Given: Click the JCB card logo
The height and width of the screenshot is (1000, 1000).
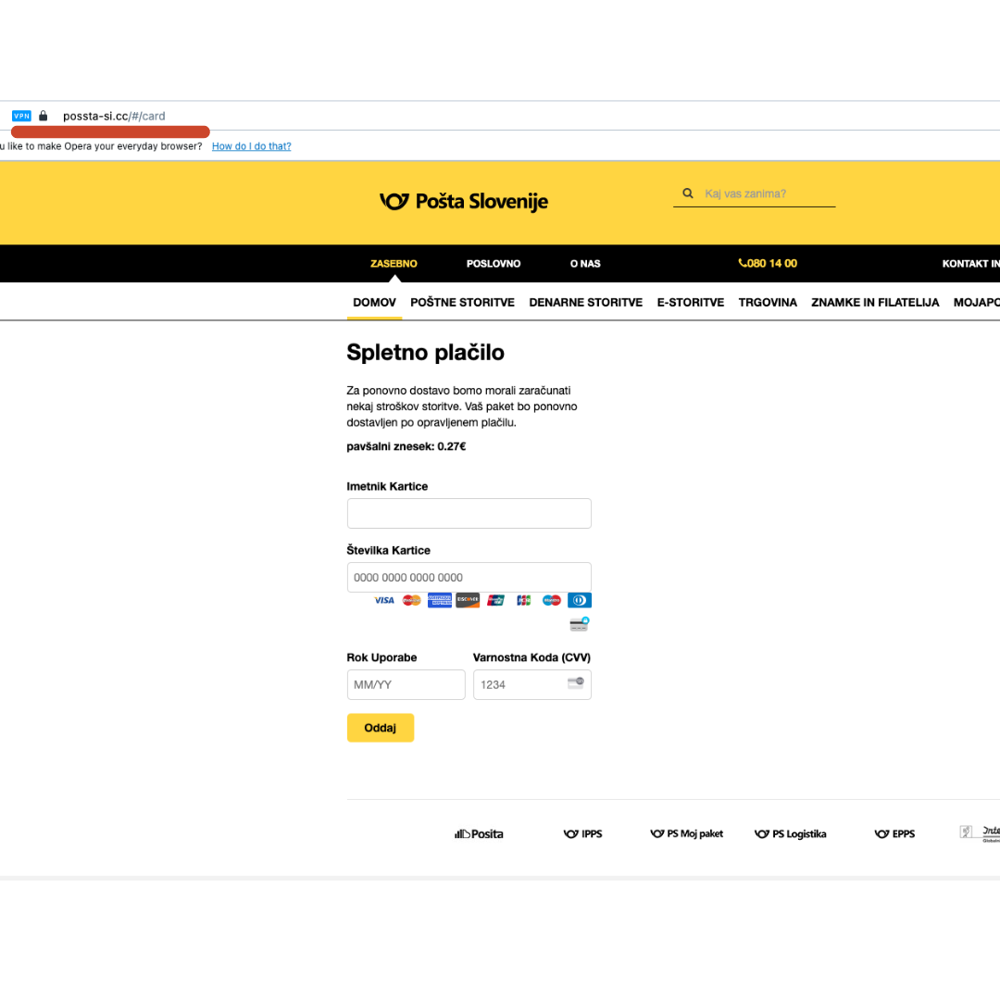Looking at the screenshot, I should 523,600.
